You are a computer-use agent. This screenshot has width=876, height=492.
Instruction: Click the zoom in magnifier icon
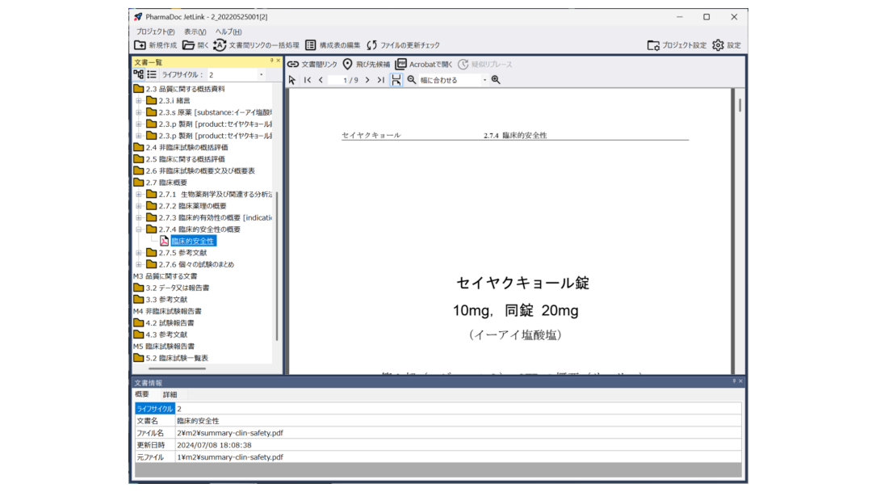pos(496,80)
